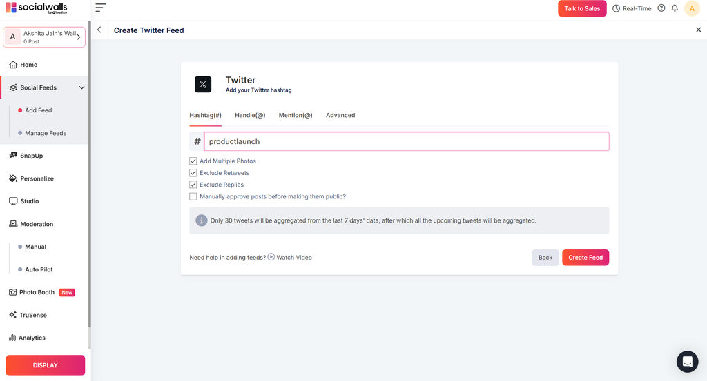Click the TruSense sparkle icon
The width and height of the screenshot is (707, 381).
(12, 315)
